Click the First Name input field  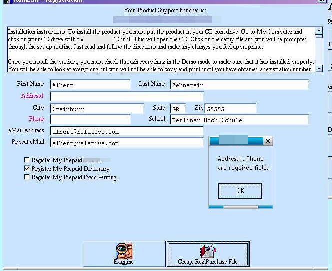coord(90,85)
